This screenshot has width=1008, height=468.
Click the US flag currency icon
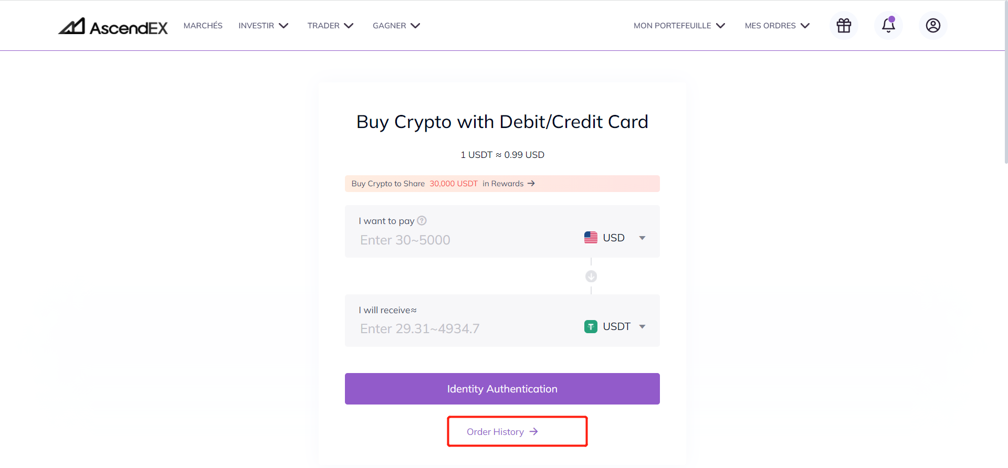tap(591, 238)
